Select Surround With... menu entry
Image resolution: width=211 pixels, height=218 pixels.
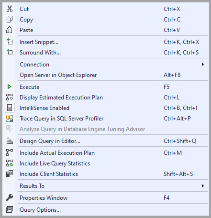106,53
